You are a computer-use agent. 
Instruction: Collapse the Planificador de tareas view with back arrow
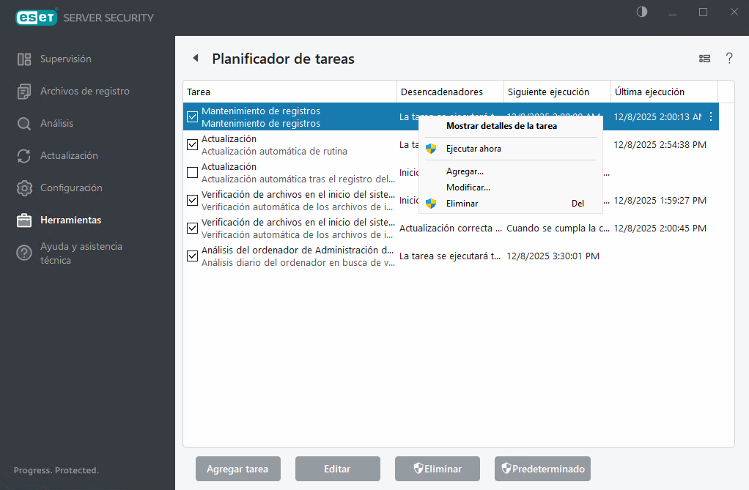[x=195, y=56]
